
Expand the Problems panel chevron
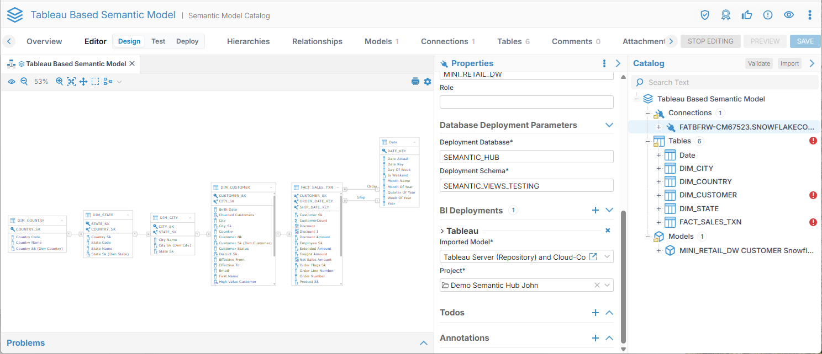pyautogui.click(x=424, y=343)
